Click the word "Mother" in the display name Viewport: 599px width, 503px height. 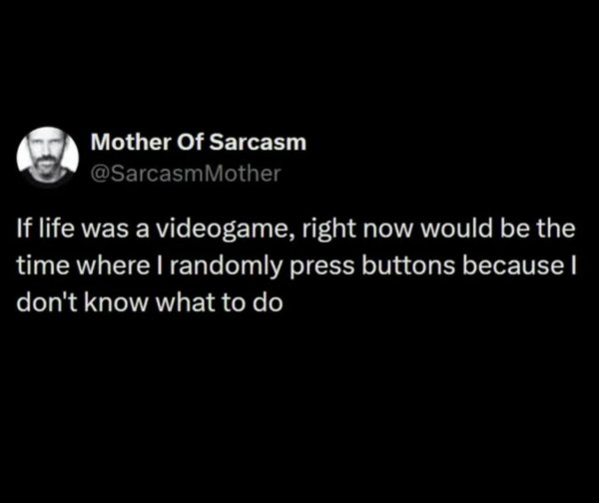coord(123,143)
